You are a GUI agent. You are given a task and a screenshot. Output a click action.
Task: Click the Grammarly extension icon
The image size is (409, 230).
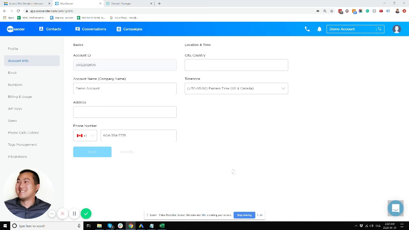367,11
